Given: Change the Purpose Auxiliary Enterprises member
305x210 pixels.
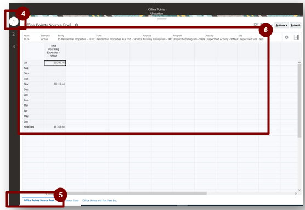Looking at the screenshot, I should [x=157, y=37].
